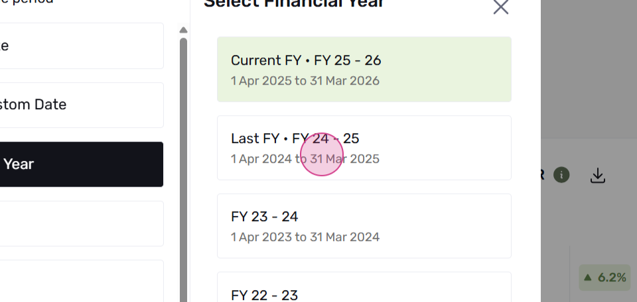Choose Last FY 24 - 25 option
Screen dimensions: 637x302
tap(364, 148)
